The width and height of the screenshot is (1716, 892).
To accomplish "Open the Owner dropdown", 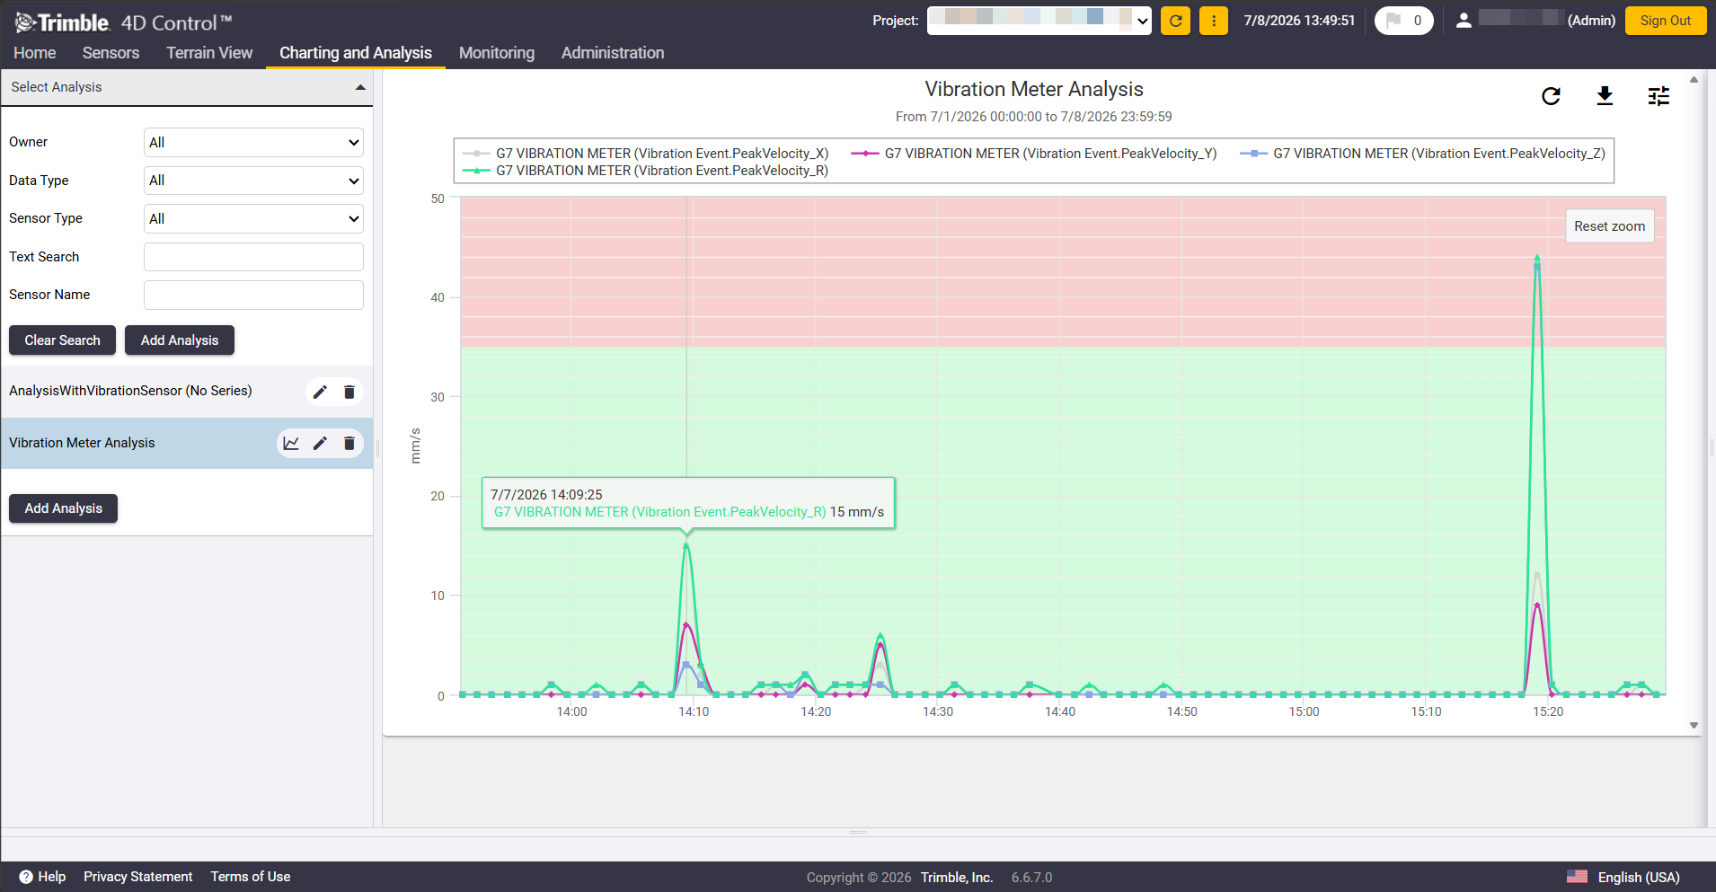I will coord(253,142).
